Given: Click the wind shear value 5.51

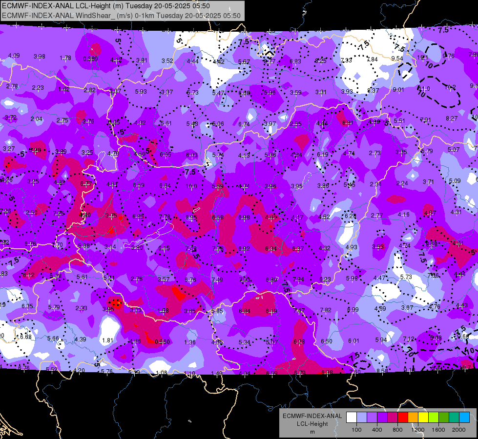Looking at the screenshot, I should pyautogui.click(x=399, y=120).
